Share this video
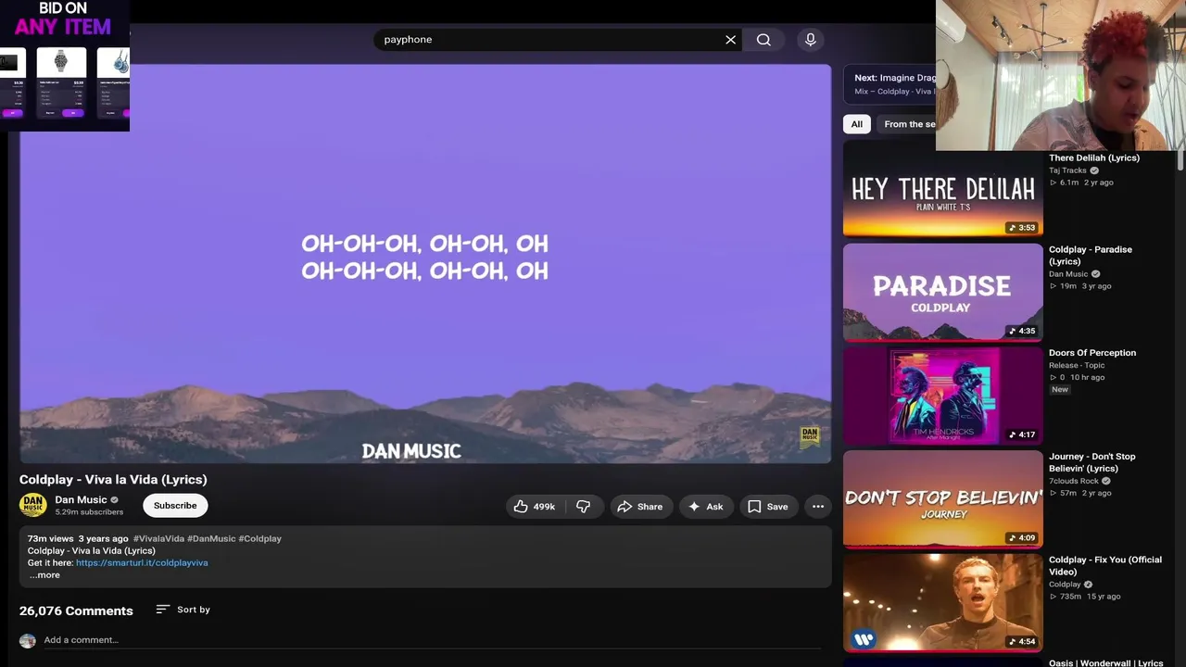Image resolution: width=1186 pixels, height=667 pixels. coord(640,507)
